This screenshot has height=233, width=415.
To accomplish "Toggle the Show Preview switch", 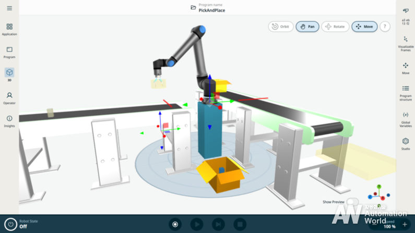I will pos(352,202).
